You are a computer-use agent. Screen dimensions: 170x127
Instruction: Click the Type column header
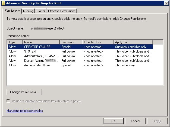(15, 42)
